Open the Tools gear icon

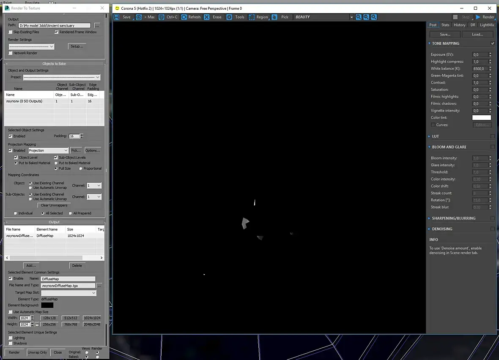[x=229, y=17]
